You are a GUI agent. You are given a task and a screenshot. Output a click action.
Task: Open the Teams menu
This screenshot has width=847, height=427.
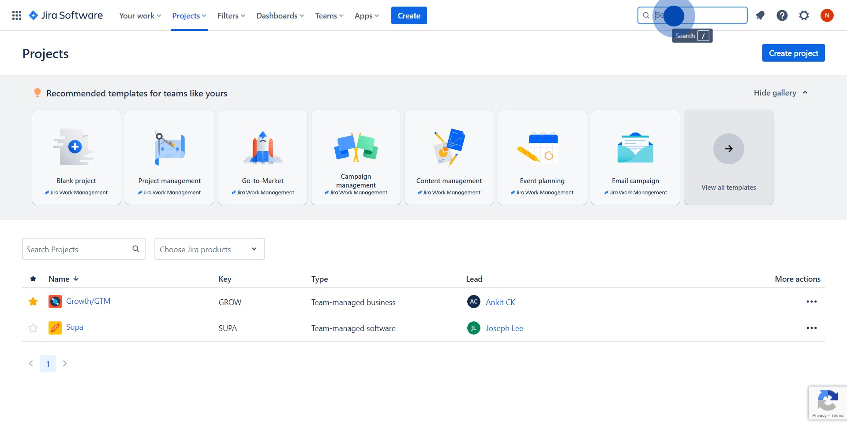pyautogui.click(x=329, y=15)
